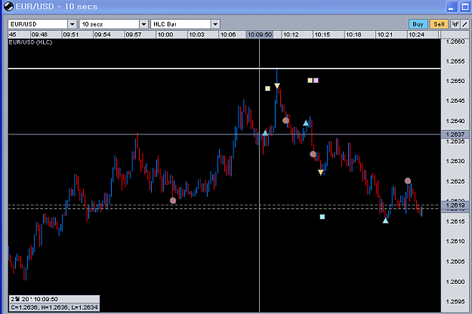Click the 10 secs interval field
This screenshot has width=472, height=314.
pos(110,24)
